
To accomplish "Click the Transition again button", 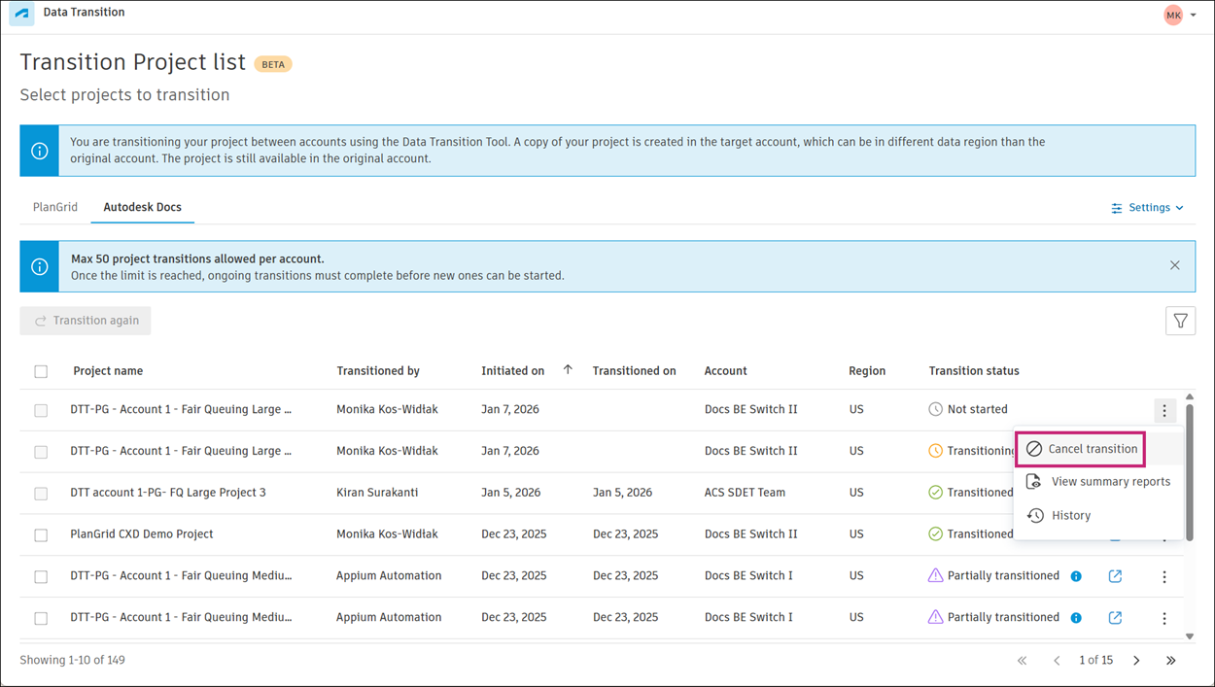I will point(86,321).
